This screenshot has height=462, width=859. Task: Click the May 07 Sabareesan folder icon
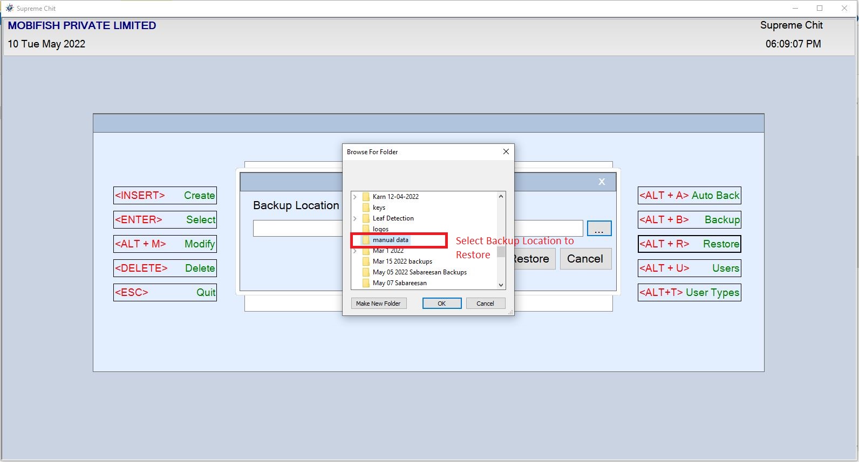click(x=366, y=283)
